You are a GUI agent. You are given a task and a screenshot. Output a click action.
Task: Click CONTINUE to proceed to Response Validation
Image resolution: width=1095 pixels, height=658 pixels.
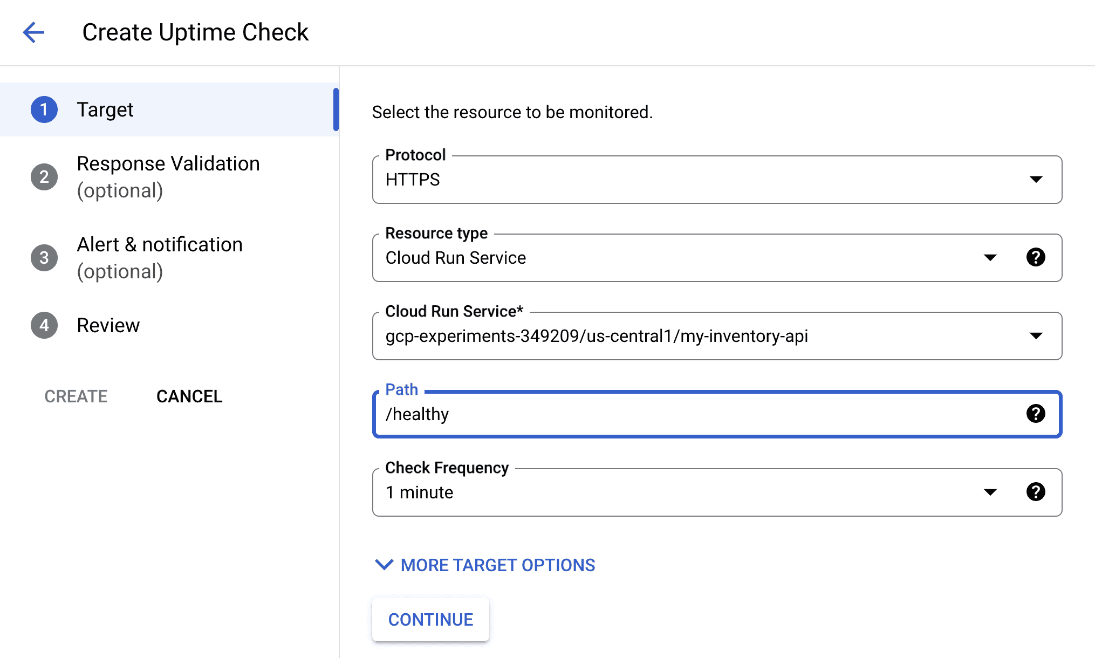point(430,619)
